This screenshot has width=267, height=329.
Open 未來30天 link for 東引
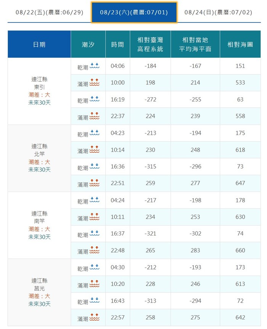39,102
